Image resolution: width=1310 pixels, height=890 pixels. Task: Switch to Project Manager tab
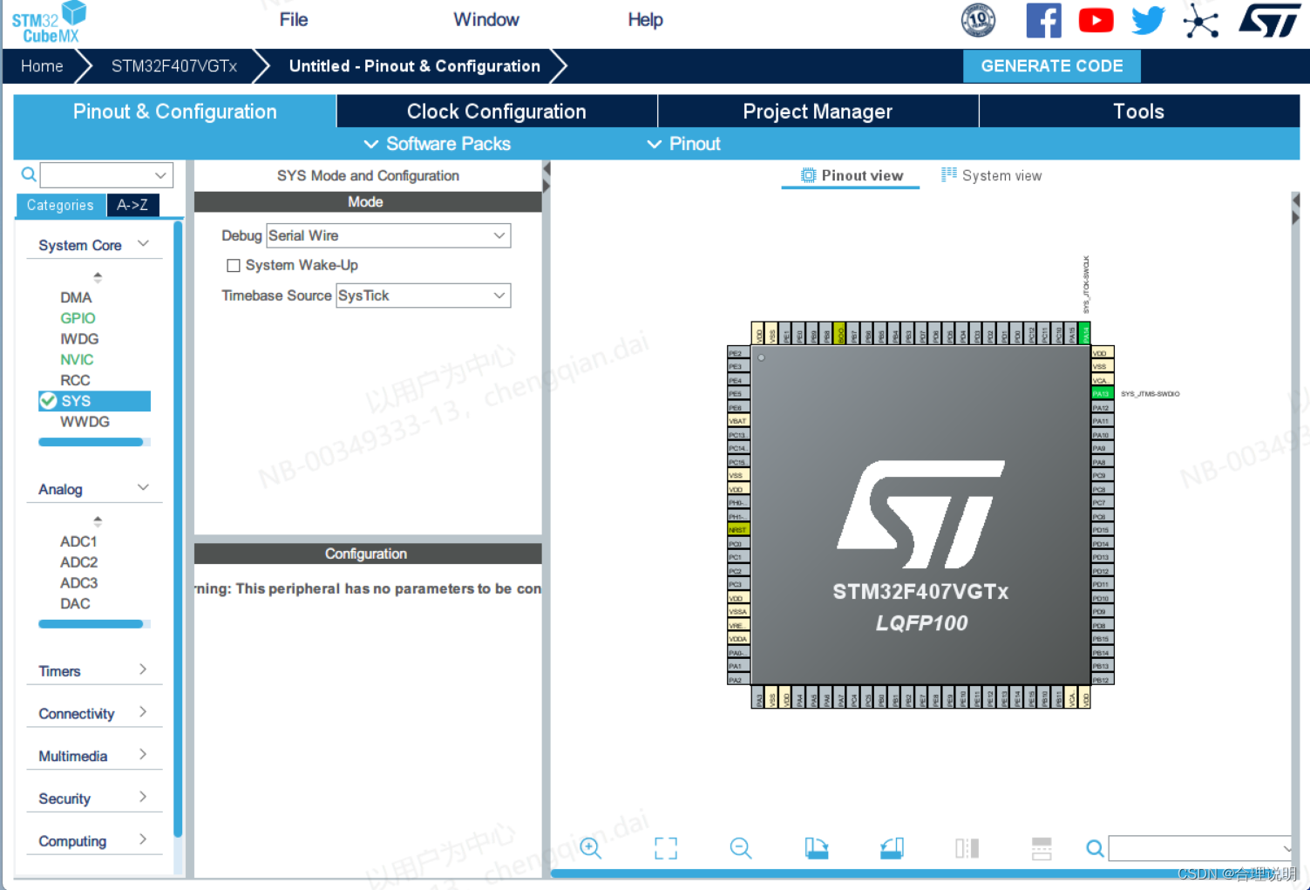click(x=818, y=112)
